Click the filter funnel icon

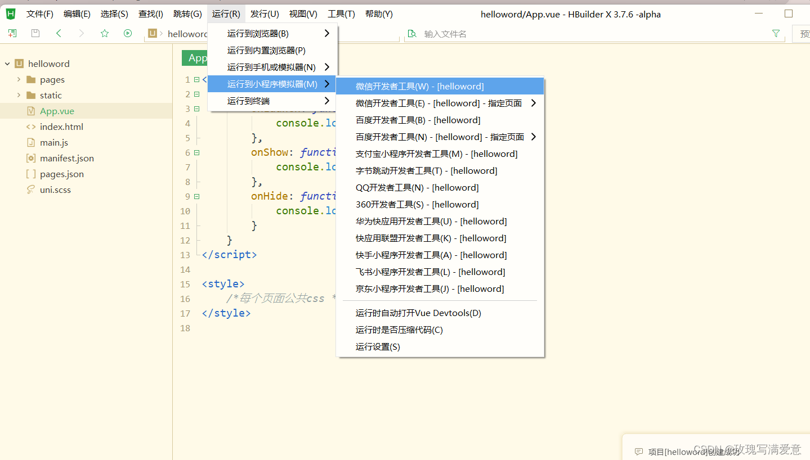click(776, 34)
